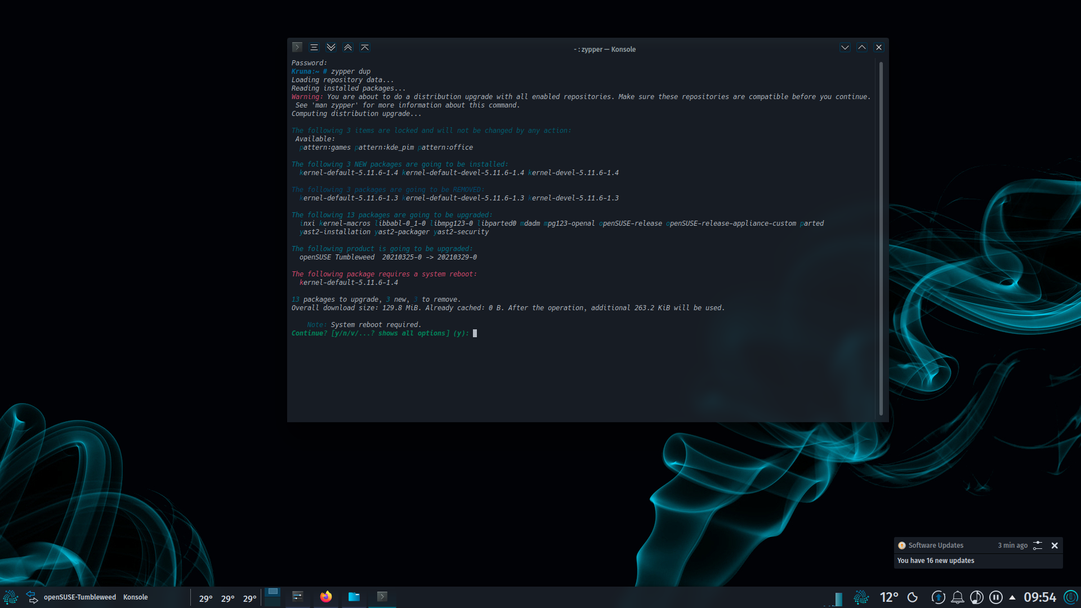The width and height of the screenshot is (1081, 608).
Task: Minimize the Konsole window
Action: pos(845,47)
